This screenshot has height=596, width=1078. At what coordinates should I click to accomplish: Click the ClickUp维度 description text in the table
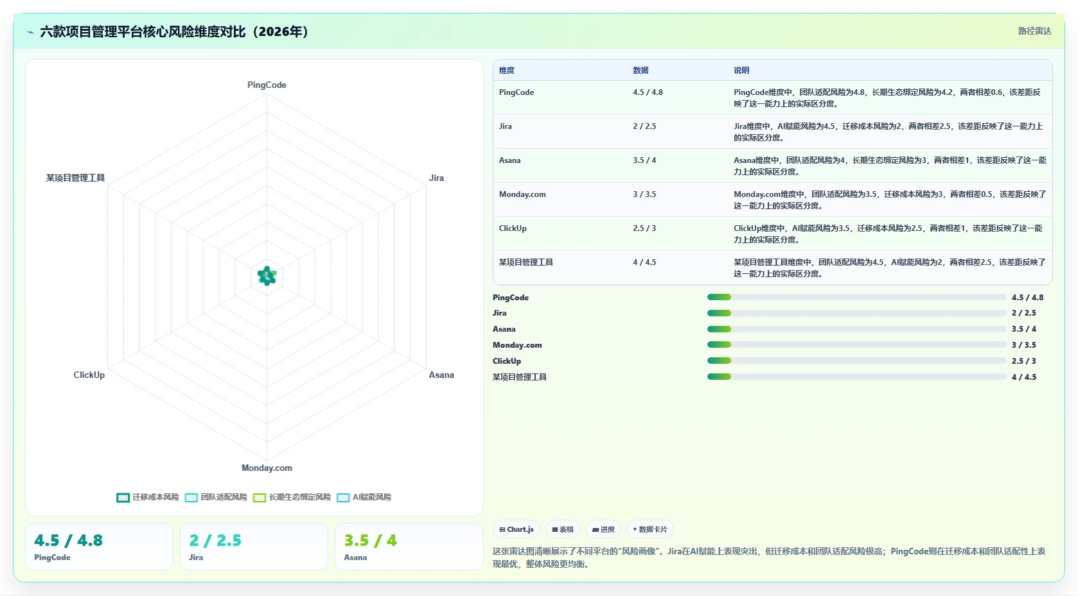888,234
